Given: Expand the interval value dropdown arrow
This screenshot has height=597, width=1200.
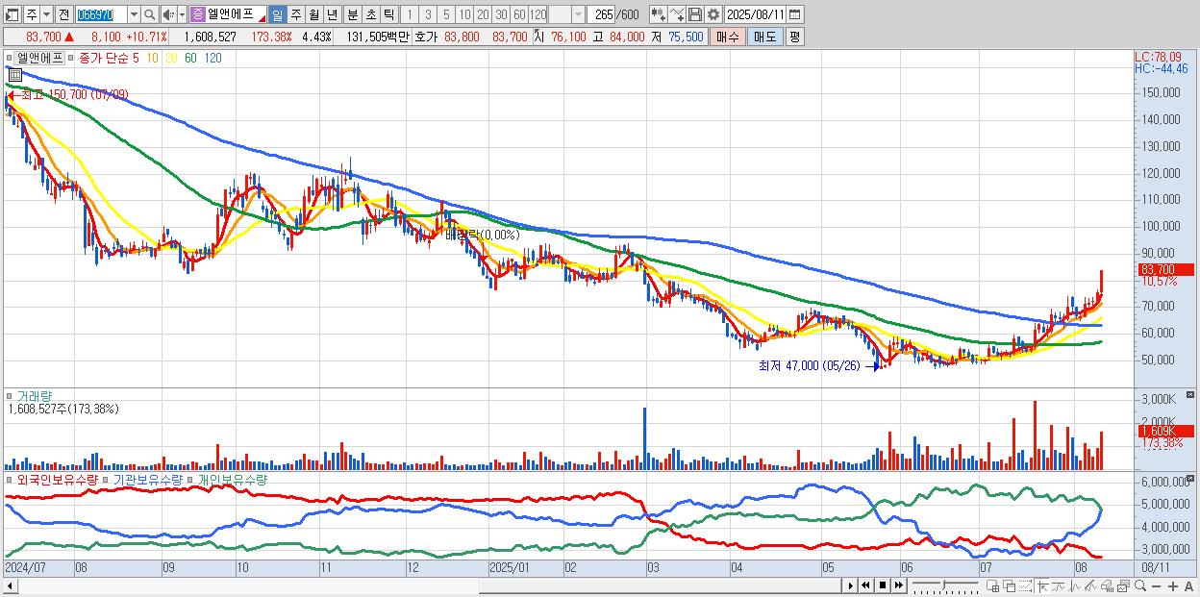Looking at the screenshot, I should (578, 14).
